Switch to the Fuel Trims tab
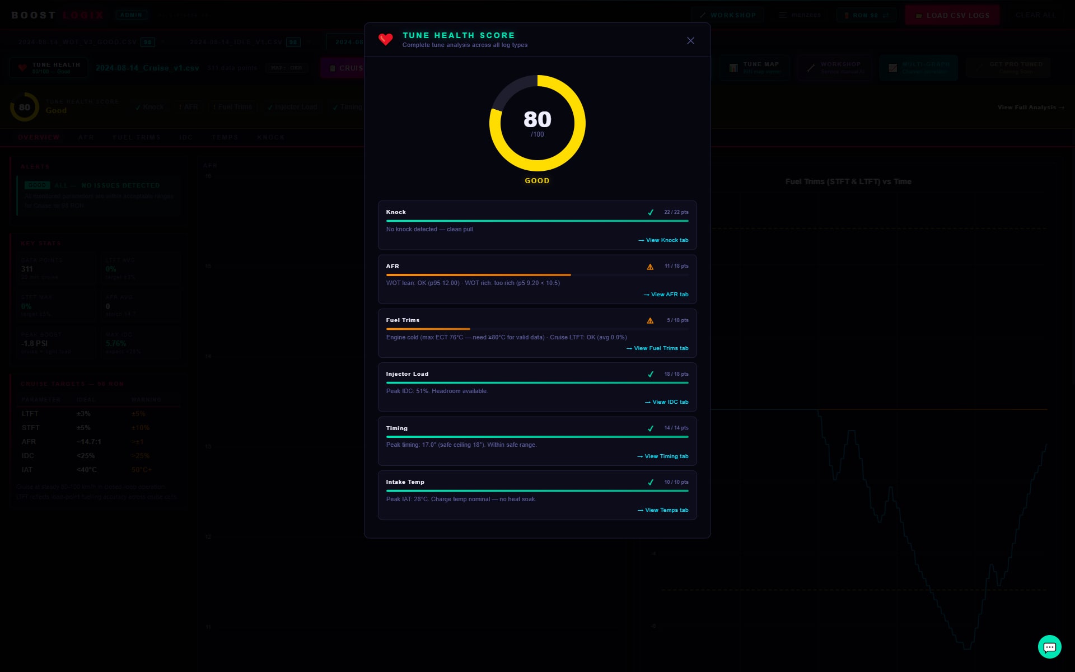 coord(137,137)
